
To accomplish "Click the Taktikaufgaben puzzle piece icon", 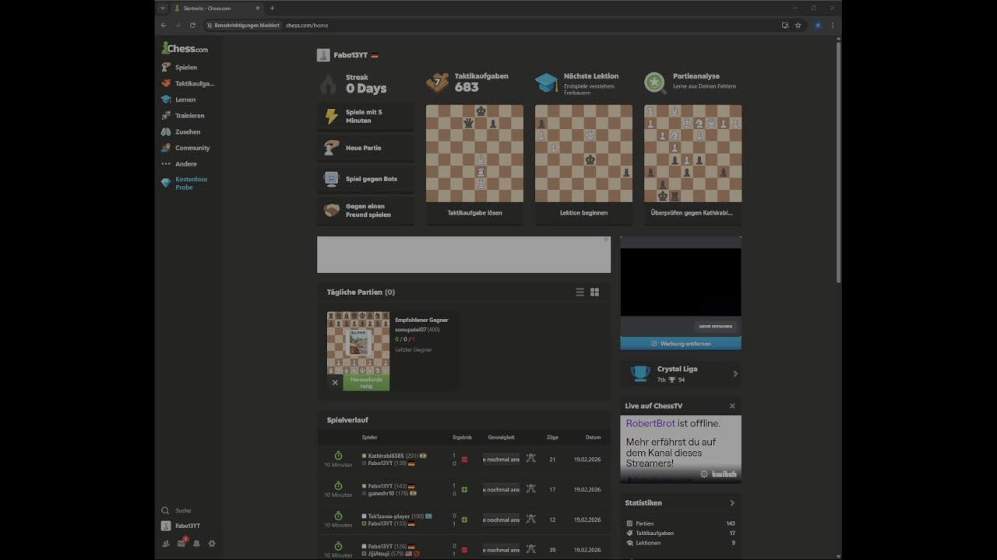I will click(x=437, y=82).
